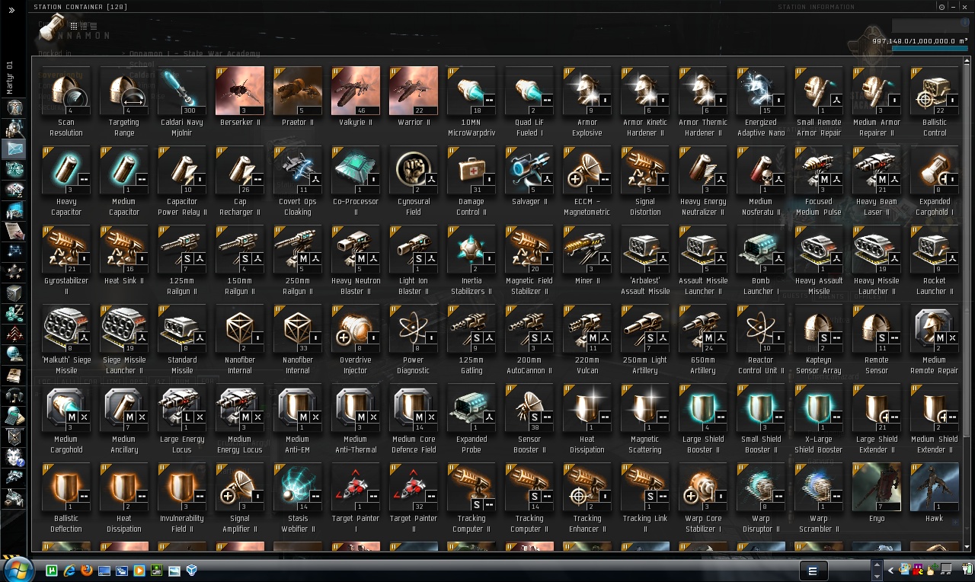Expand the Neocom sidebar with double chevron
Screen dimensions: 975x582
11,11
